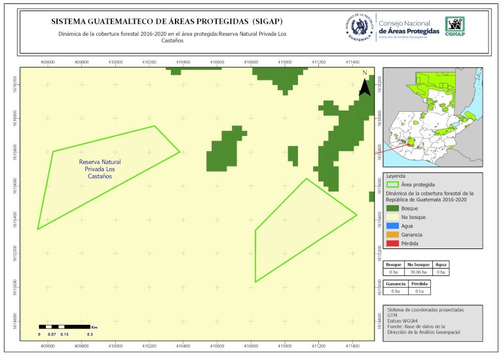Click the Pérdida column header in the table
This screenshot has width=503, height=355.
click(x=420, y=284)
